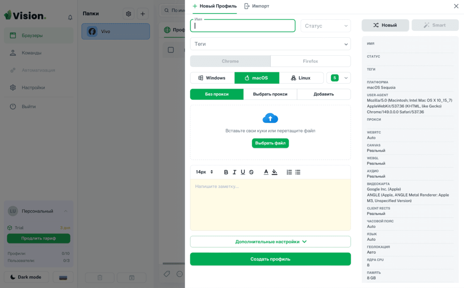Click the tag icon at bottom of list
This screenshot has width=464, height=288.
pyautogui.click(x=167, y=274)
